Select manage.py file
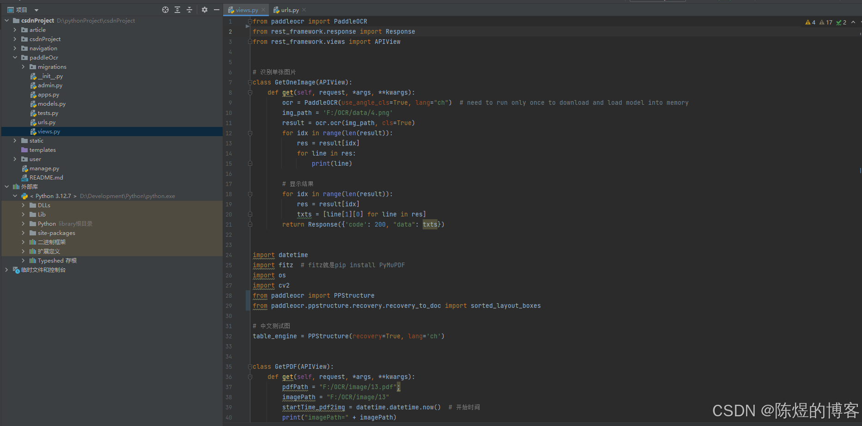The height and width of the screenshot is (426, 862). 41,168
